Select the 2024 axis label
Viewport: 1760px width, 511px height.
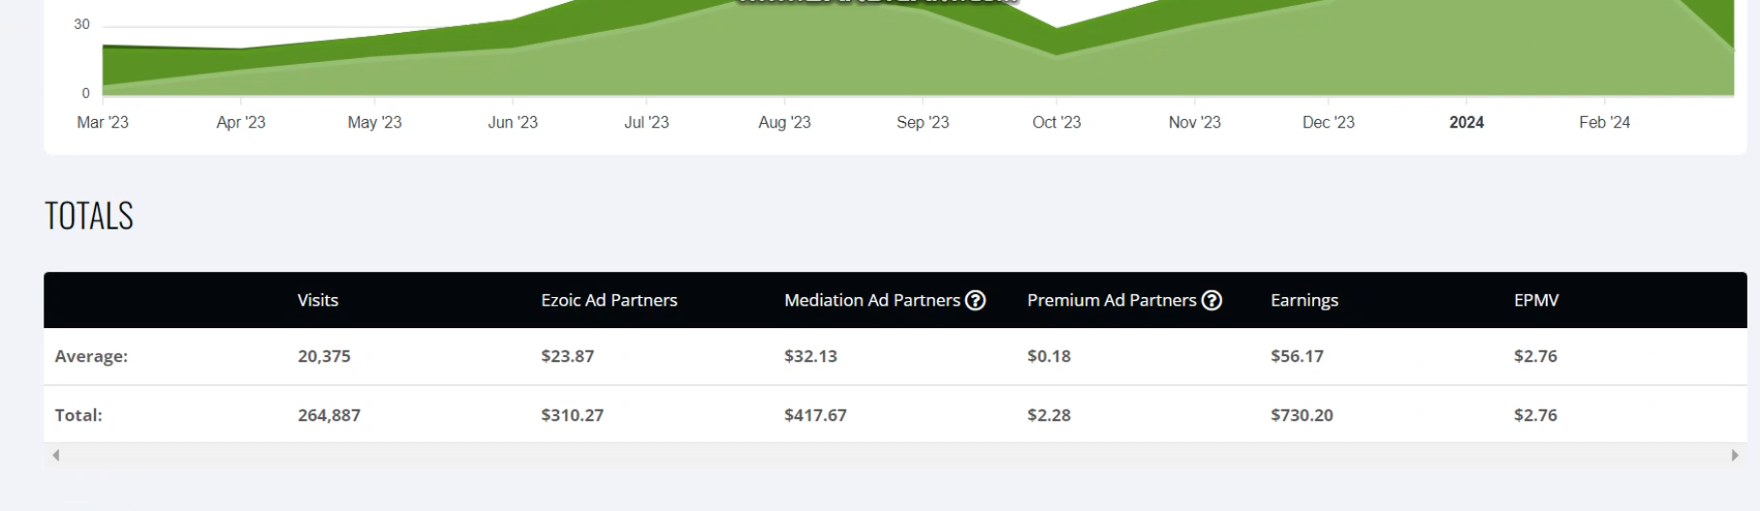pyautogui.click(x=1466, y=122)
